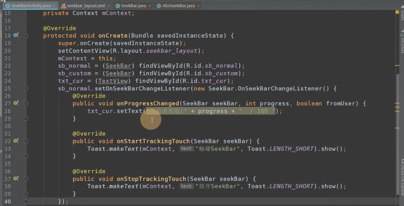Image resolution: width=404 pixels, height=206 pixels.
Task: Fold the onStopTrackingTouch method at line 37
Action: click(x=26, y=179)
